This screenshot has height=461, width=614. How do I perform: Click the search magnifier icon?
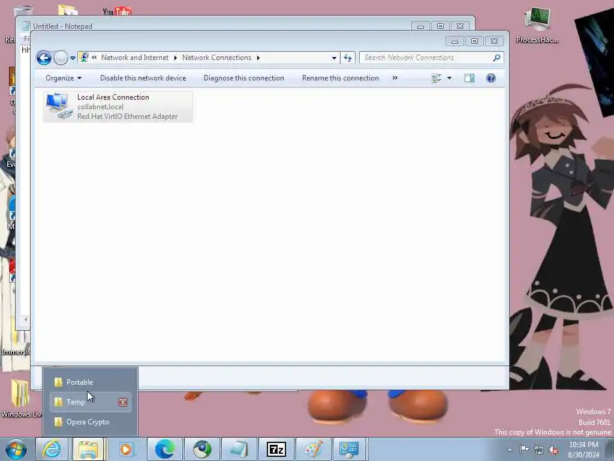496,58
